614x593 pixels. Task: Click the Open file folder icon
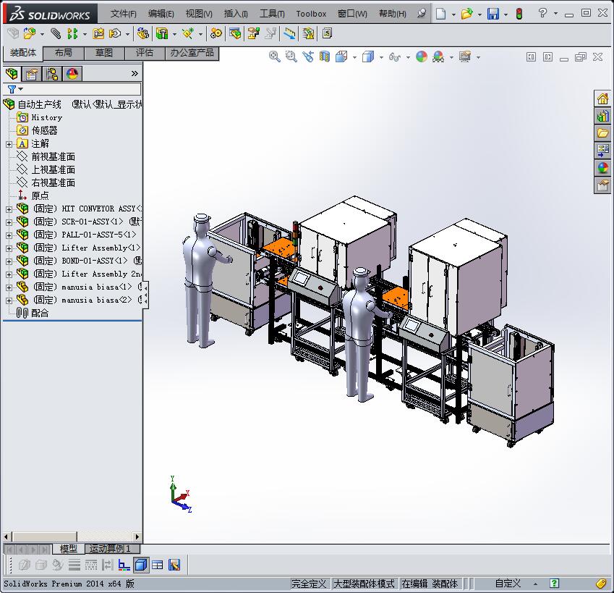point(466,14)
